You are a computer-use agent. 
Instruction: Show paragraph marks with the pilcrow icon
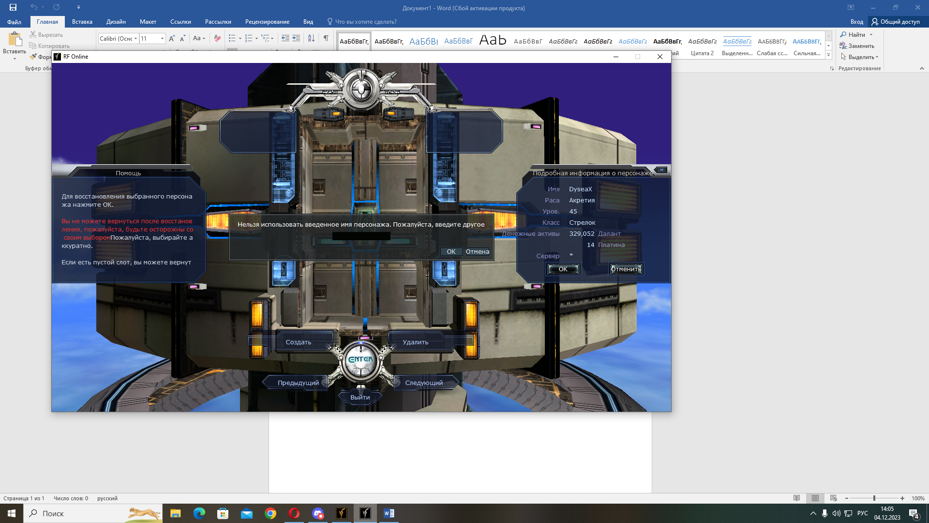(326, 38)
